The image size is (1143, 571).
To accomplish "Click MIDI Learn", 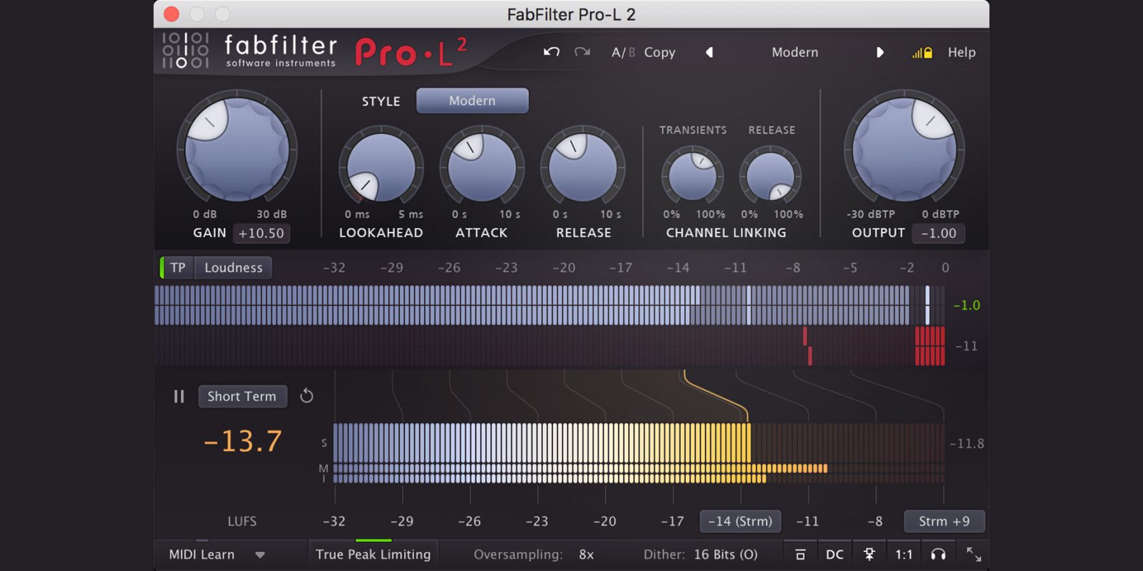I will coord(201,555).
